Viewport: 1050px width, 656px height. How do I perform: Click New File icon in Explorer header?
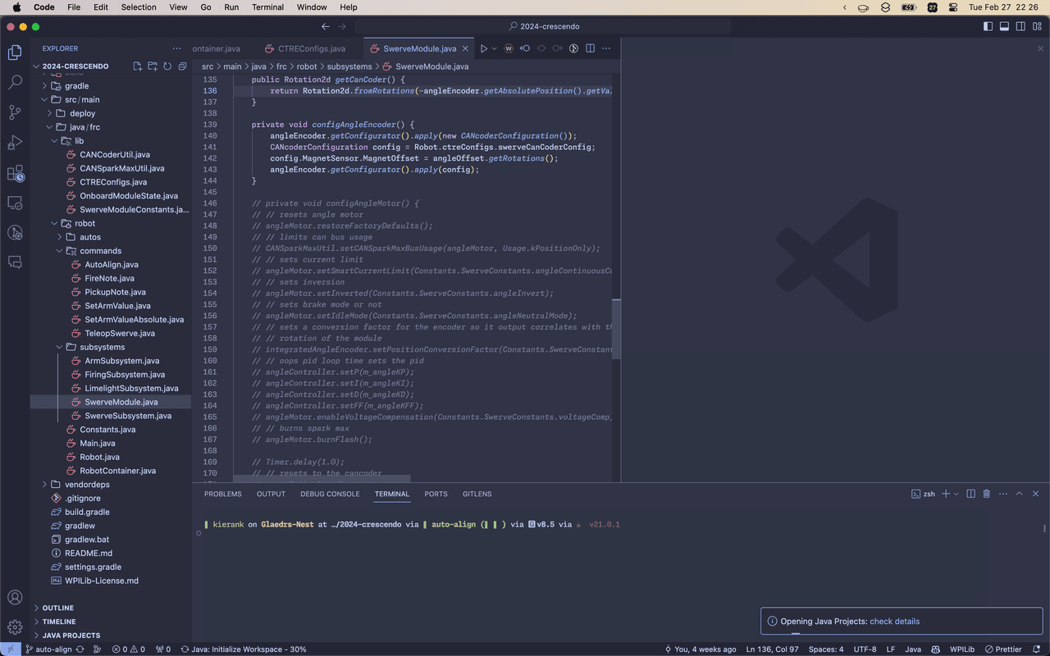tap(138, 66)
